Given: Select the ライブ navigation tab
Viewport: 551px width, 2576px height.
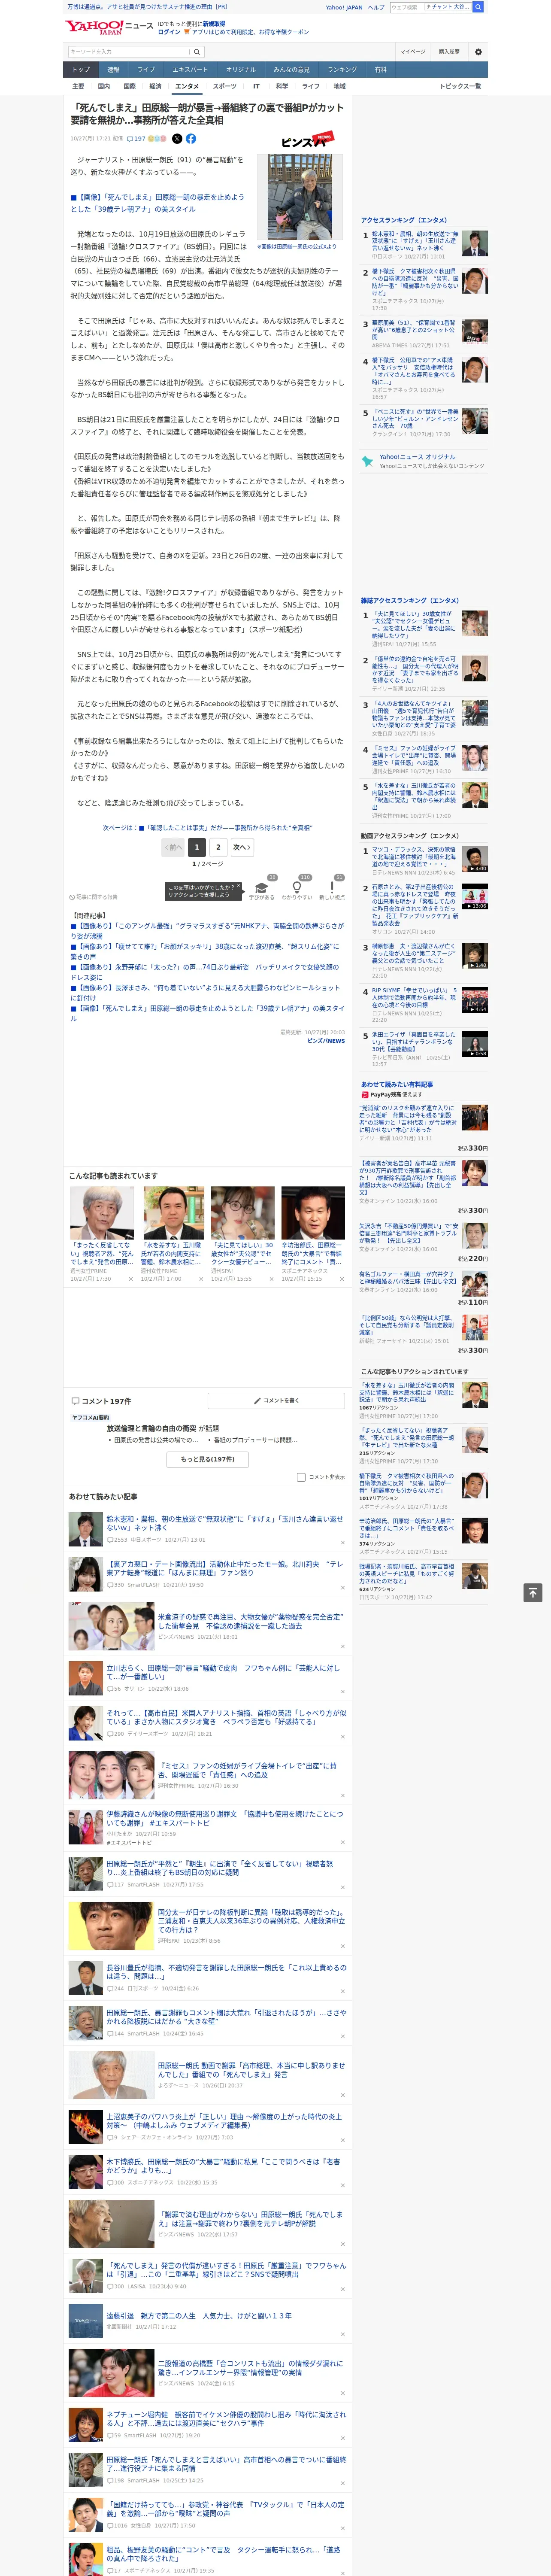Looking at the screenshot, I should tap(146, 70).
